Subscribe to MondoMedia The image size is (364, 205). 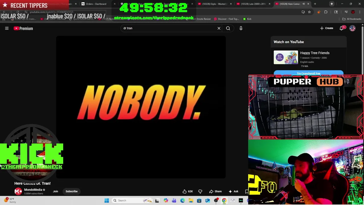[71, 191]
